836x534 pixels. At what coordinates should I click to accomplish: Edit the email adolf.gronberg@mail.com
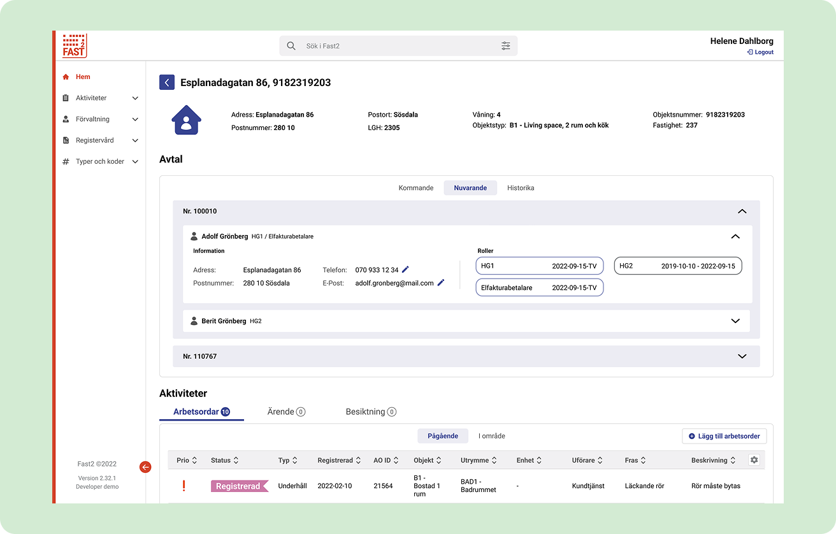tap(441, 282)
